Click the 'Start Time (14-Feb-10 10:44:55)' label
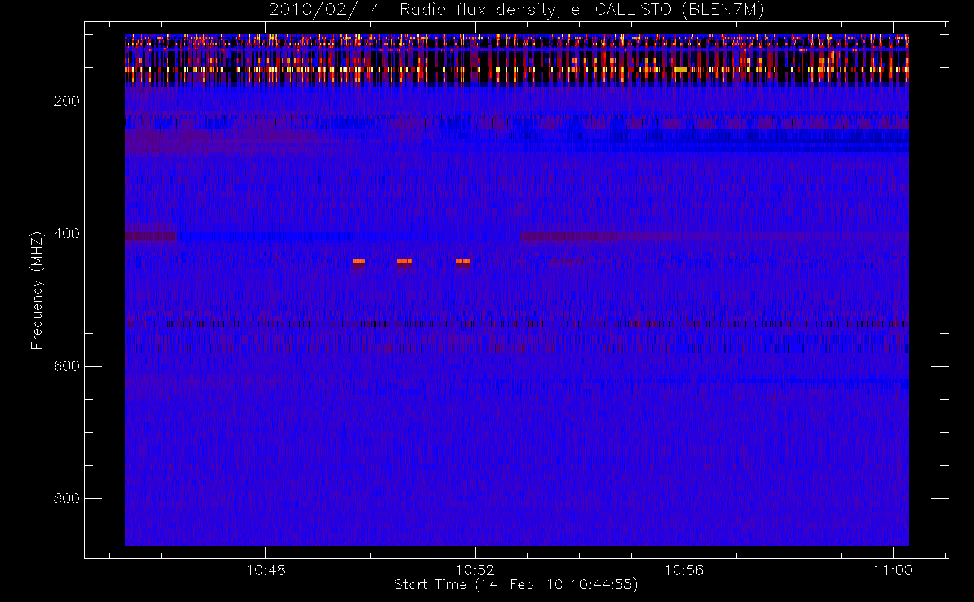 tap(516, 585)
